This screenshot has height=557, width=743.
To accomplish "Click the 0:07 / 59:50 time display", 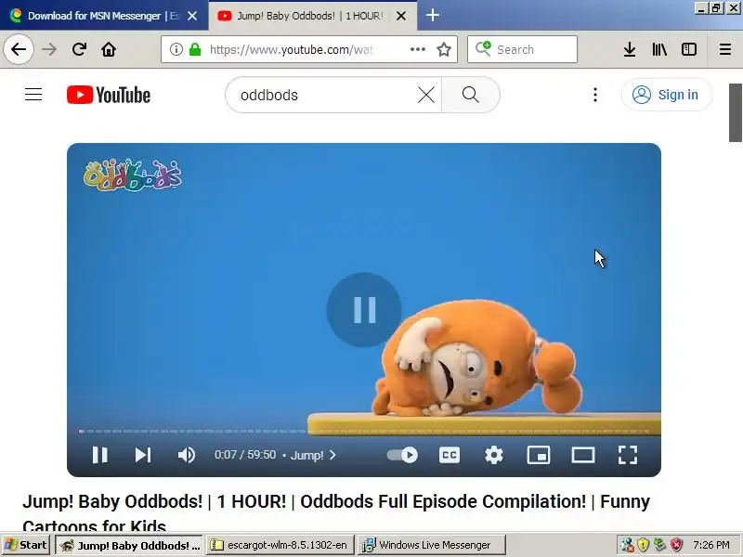I will tap(245, 455).
